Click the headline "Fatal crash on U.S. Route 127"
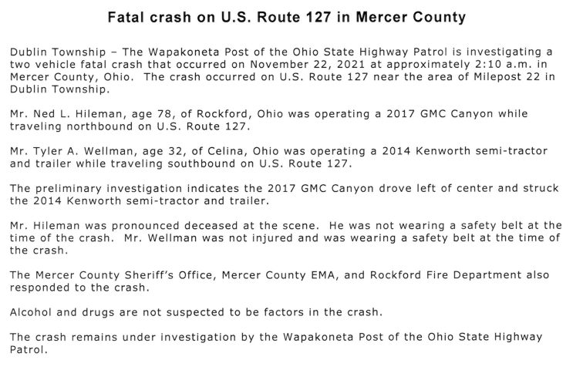Viewport: 583px width, 370px height. (x=291, y=16)
